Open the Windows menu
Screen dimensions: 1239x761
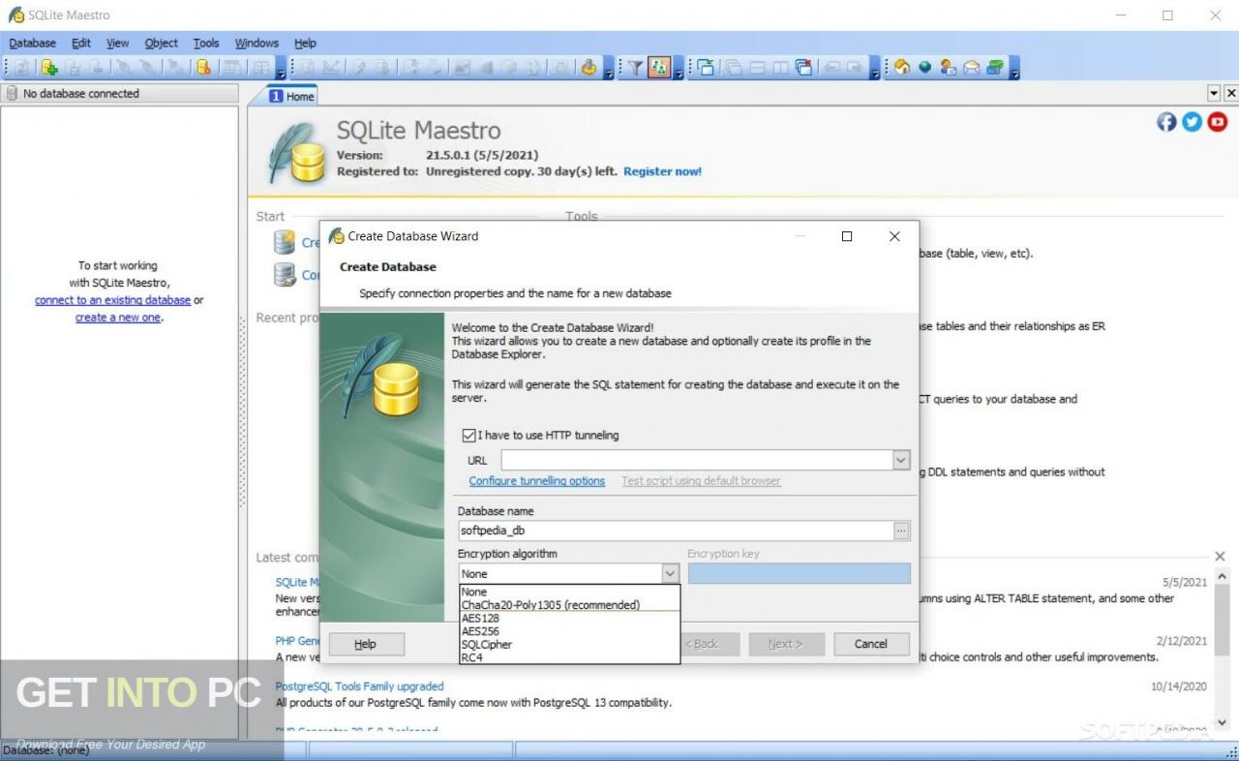coord(257,43)
